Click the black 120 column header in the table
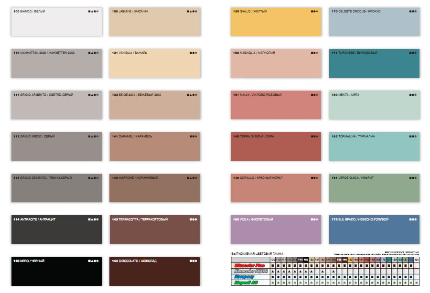Screen dimensions: 430x293 305,259
